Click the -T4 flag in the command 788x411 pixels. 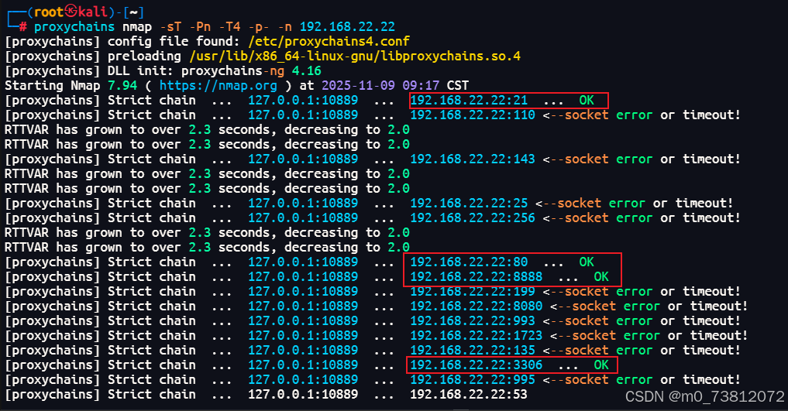pos(229,26)
